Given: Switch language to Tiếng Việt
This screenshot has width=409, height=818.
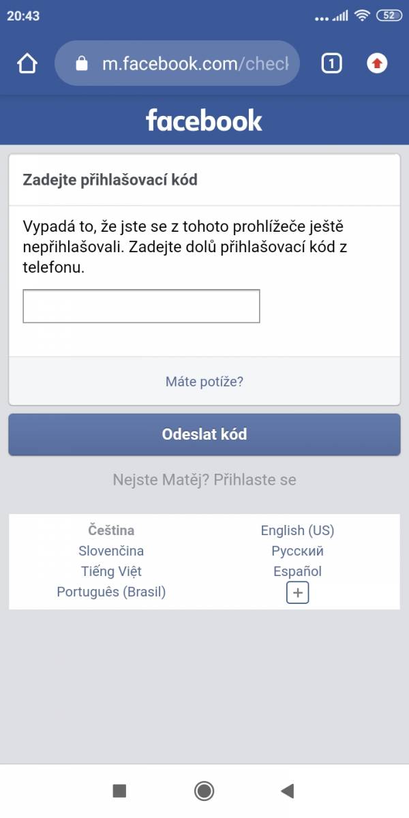Looking at the screenshot, I should [111, 571].
